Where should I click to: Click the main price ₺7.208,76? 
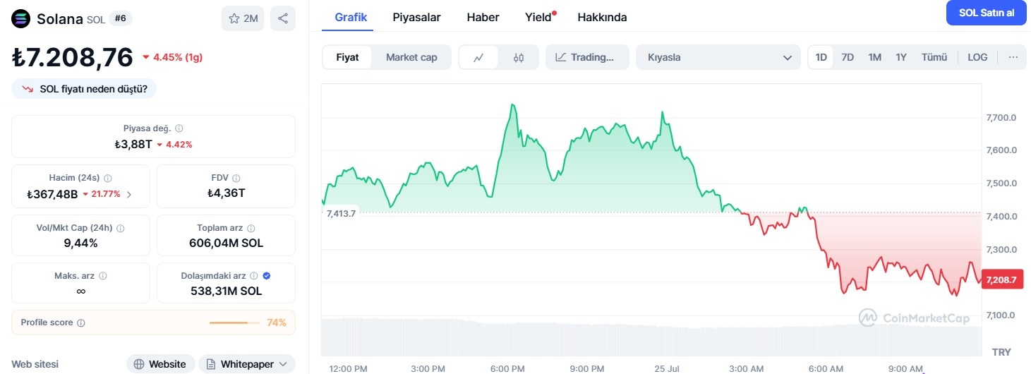point(73,57)
